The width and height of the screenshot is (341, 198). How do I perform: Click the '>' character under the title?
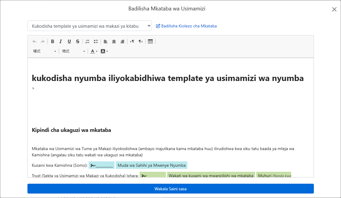click(33, 88)
